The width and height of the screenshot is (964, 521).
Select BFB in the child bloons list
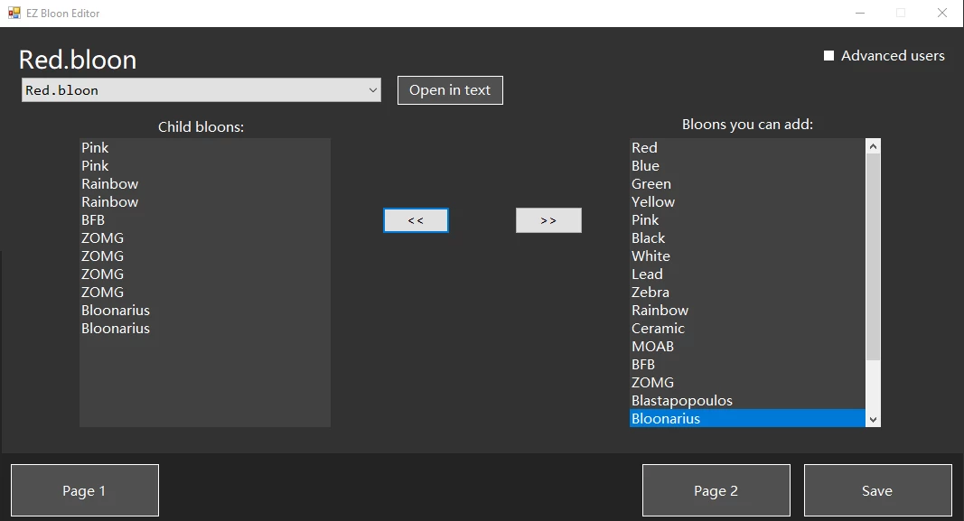205,220
